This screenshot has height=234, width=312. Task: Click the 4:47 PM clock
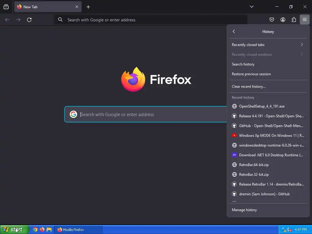(301, 230)
